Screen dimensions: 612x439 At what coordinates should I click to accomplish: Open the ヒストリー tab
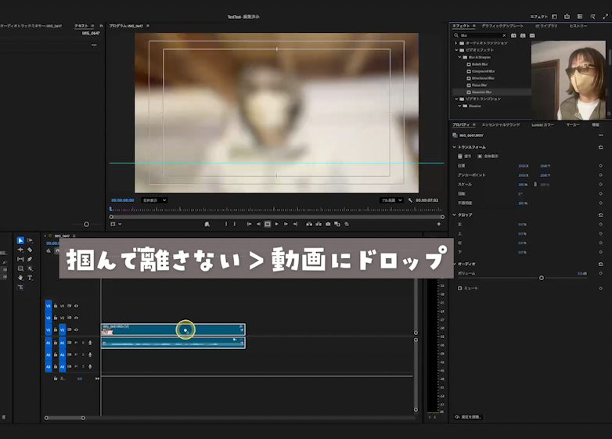[578, 26]
